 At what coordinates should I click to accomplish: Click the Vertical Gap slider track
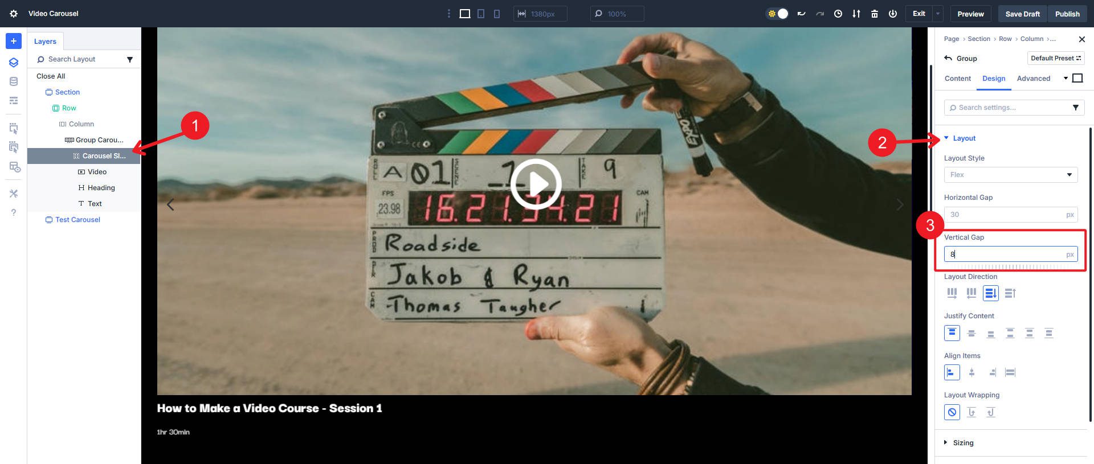click(1010, 266)
